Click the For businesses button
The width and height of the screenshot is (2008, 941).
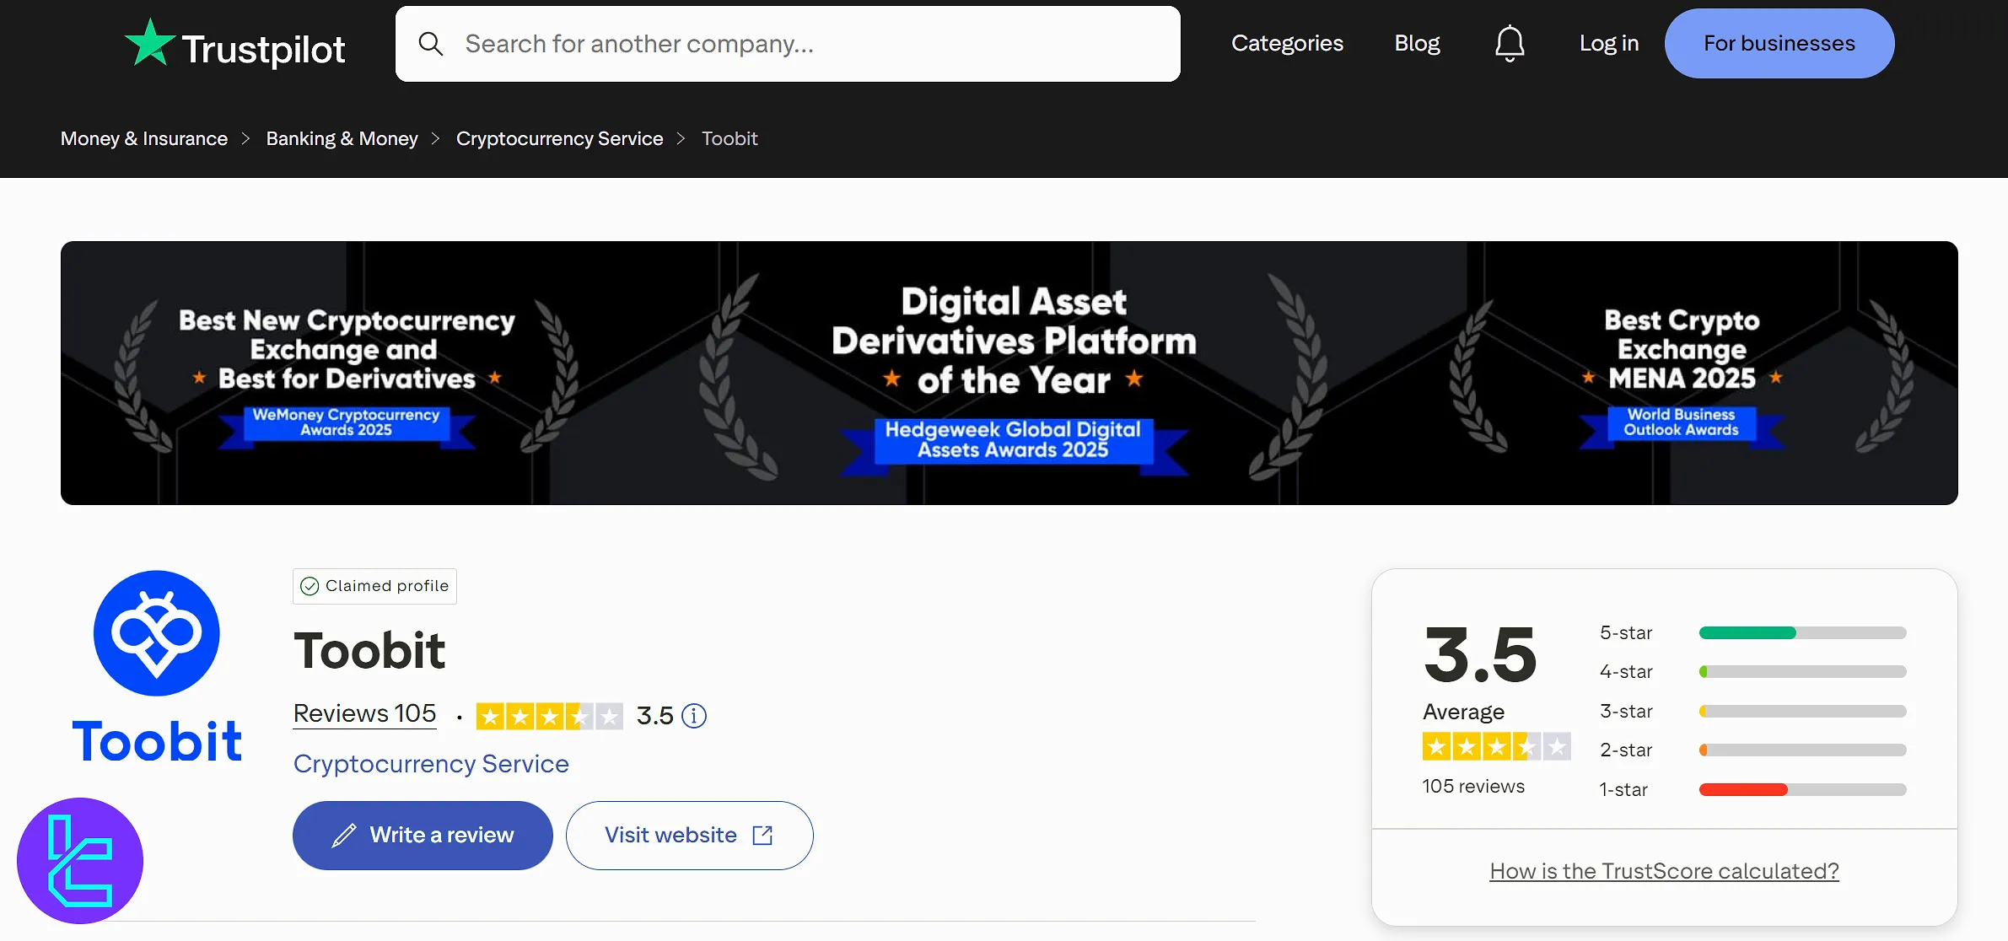(1779, 43)
